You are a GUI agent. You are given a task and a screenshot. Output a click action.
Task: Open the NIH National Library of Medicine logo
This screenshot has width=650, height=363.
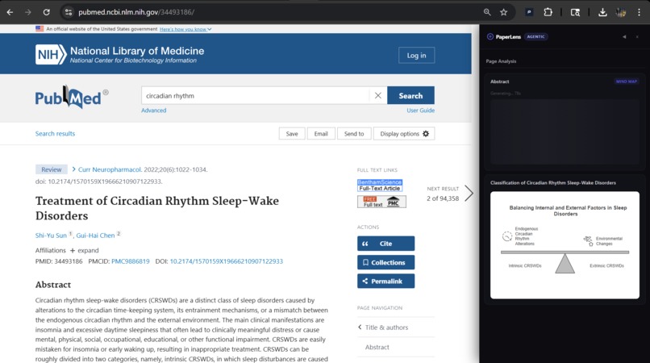119,55
